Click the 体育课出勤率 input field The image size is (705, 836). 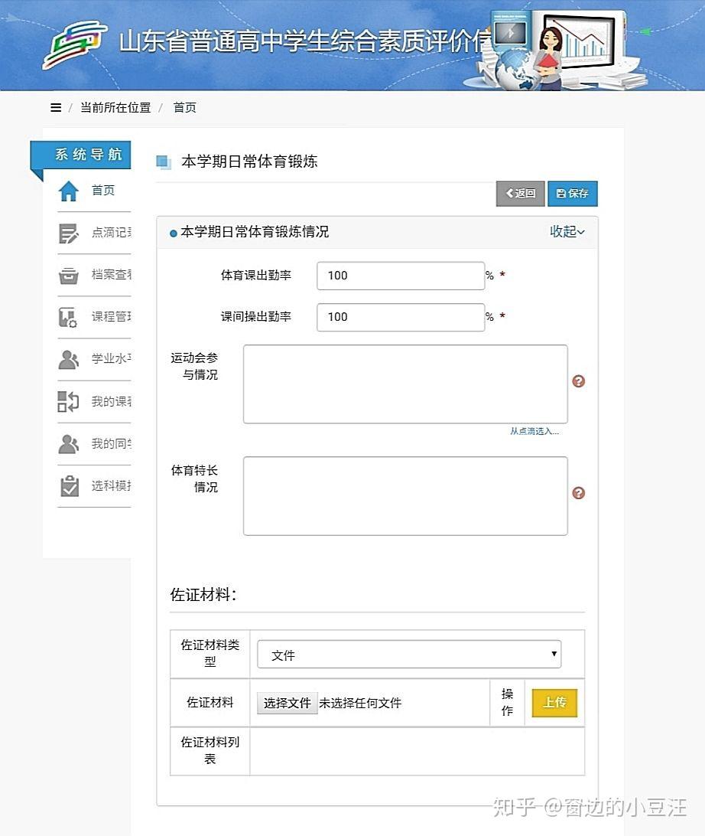(401, 276)
